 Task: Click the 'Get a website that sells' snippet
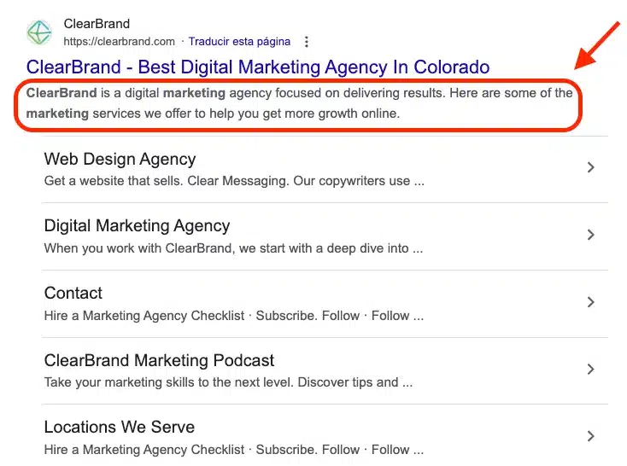coord(234,181)
